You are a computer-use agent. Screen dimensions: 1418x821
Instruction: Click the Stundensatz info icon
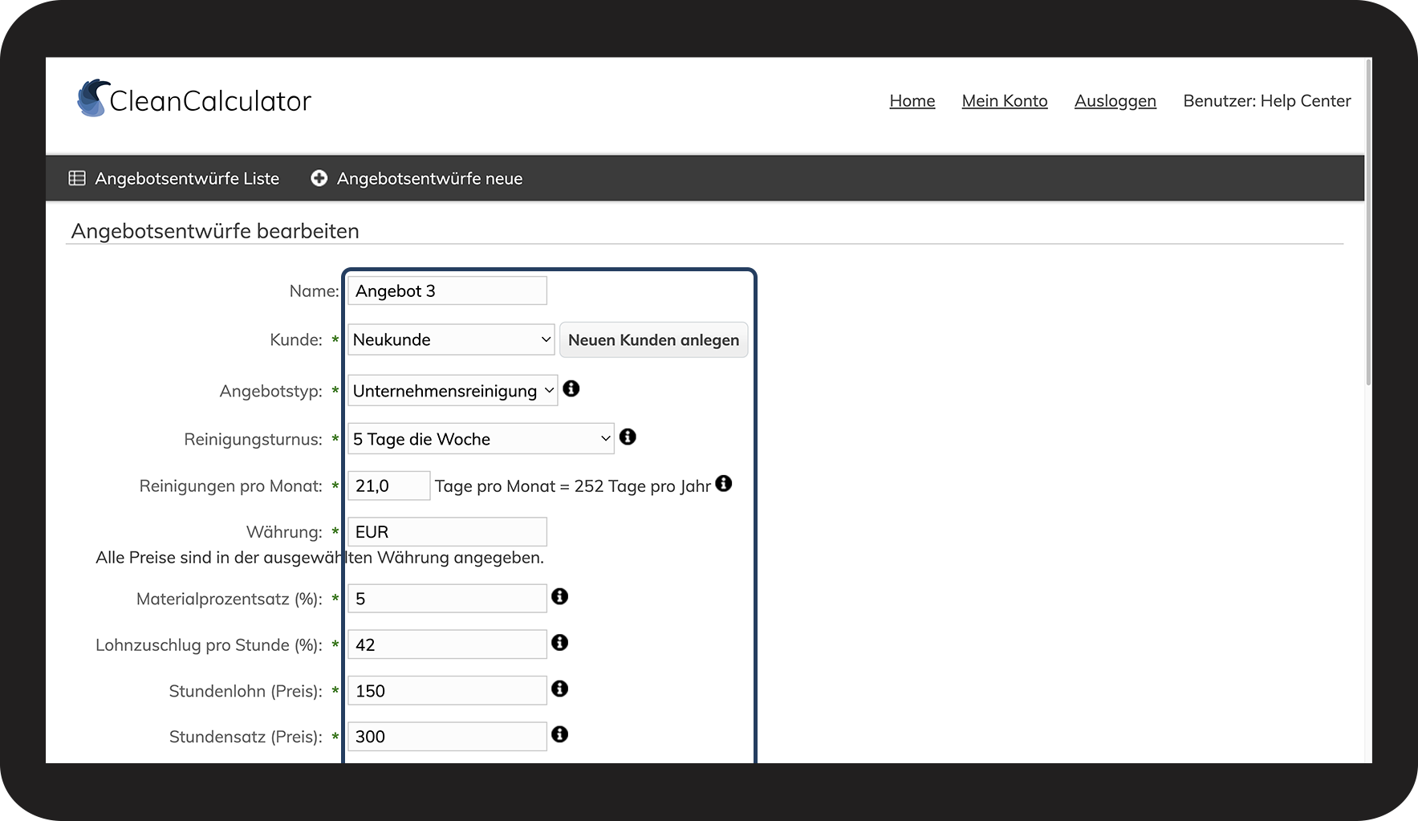560,734
